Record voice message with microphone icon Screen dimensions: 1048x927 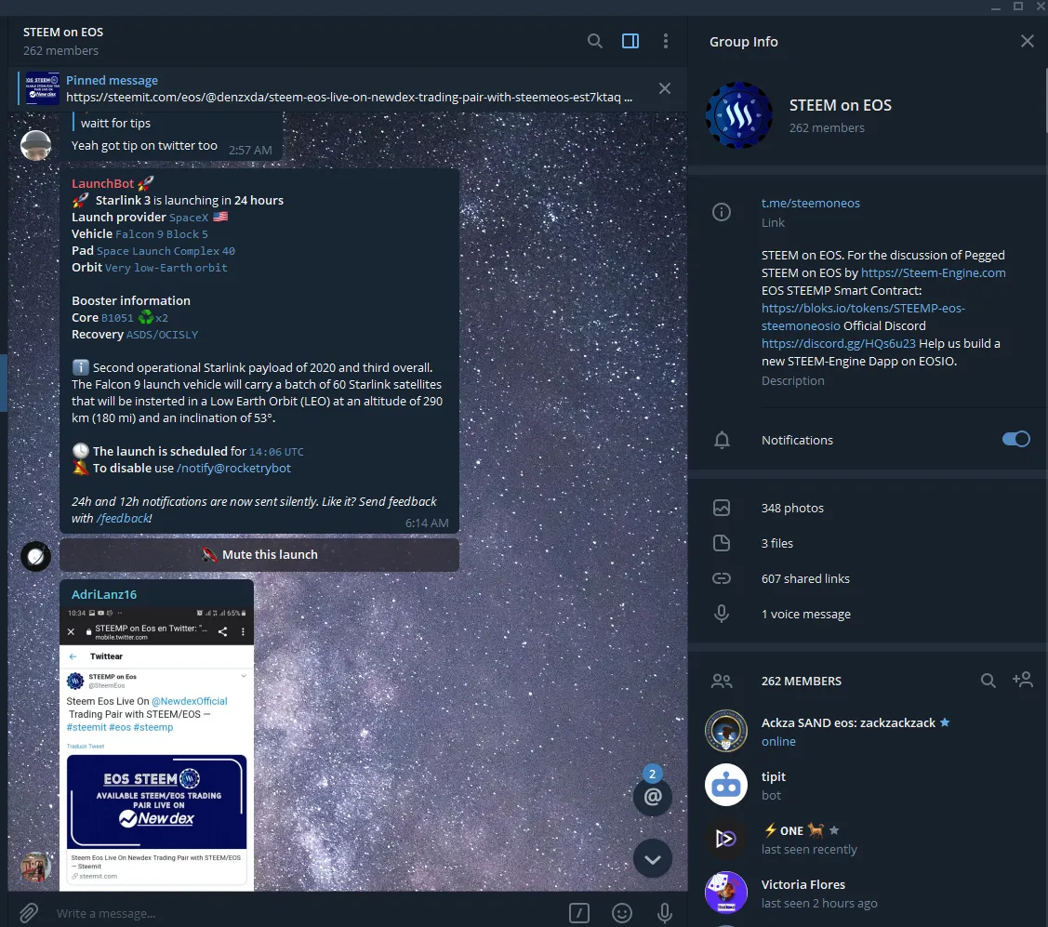point(664,913)
